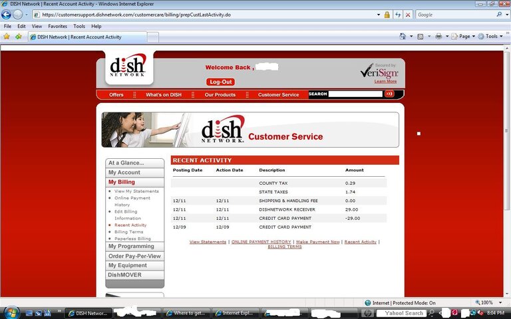Image resolution: width=511 pixels, height=319 pixels.
Task: Open Billing Terms in sidebar
Action: point(128,232)
